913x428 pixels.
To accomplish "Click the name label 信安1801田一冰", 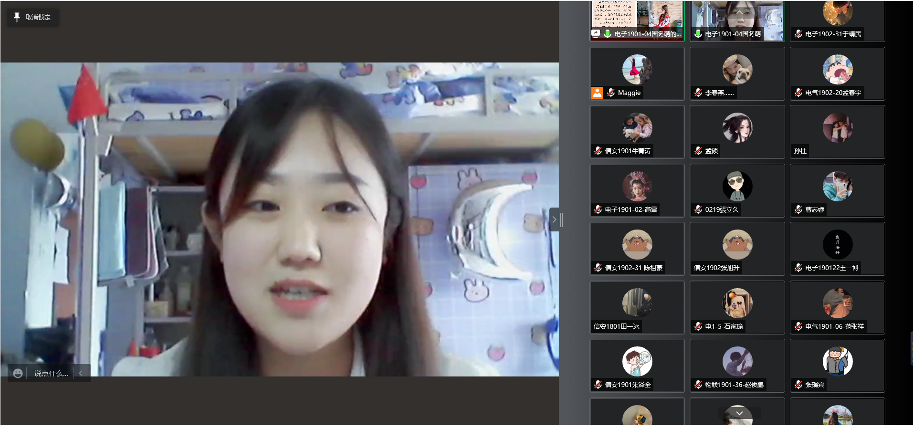I will click(616, 326).
